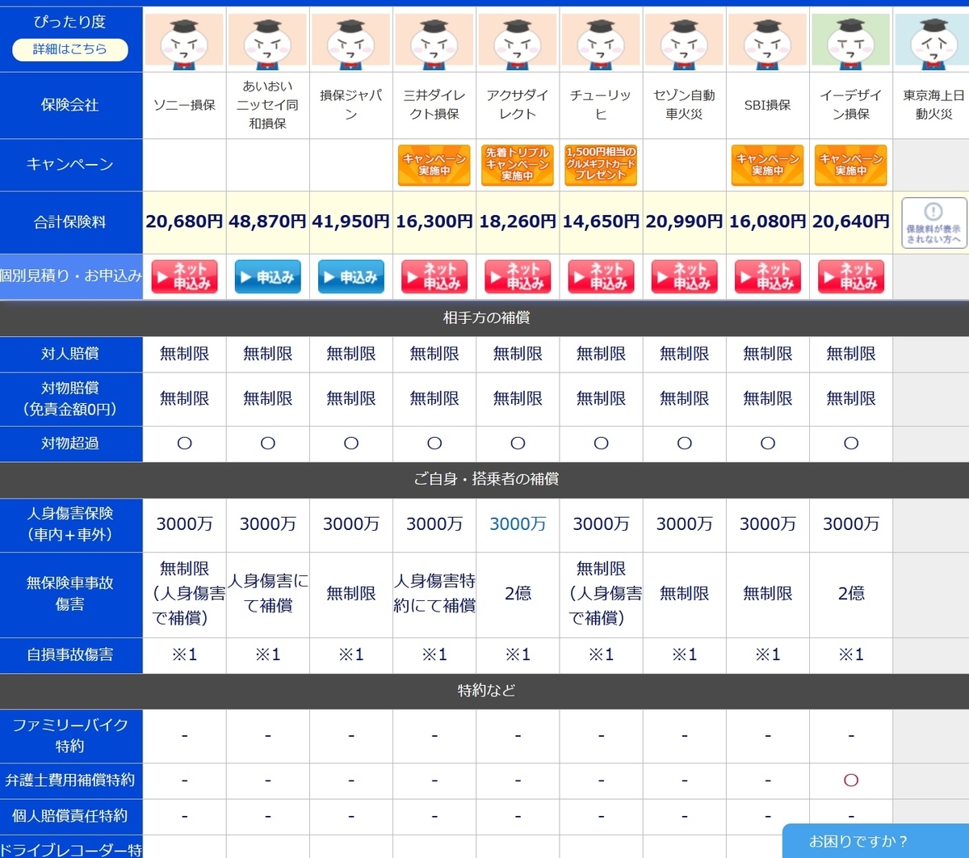Open チューリッヒ 1,500円相当のグルメギフトカード banner
This screenshot has width=969, height=858.
tap(601, 165)
